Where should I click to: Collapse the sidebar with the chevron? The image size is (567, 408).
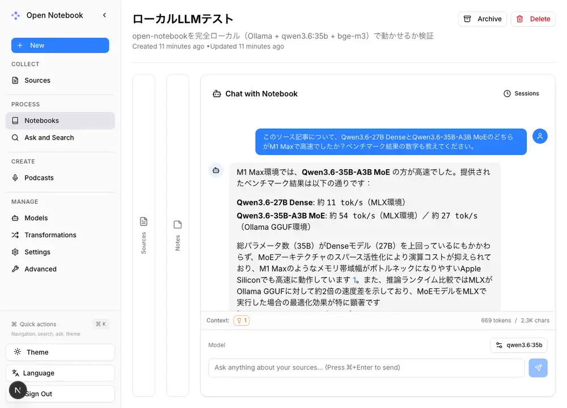coord(104,15)
